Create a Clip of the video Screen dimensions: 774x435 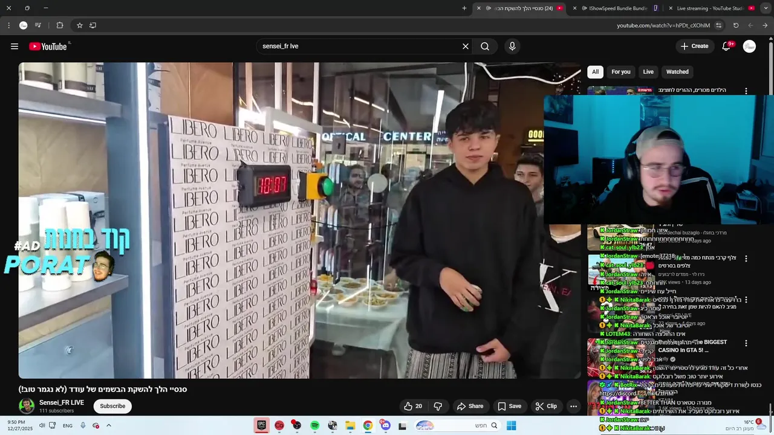pos(546,406)
